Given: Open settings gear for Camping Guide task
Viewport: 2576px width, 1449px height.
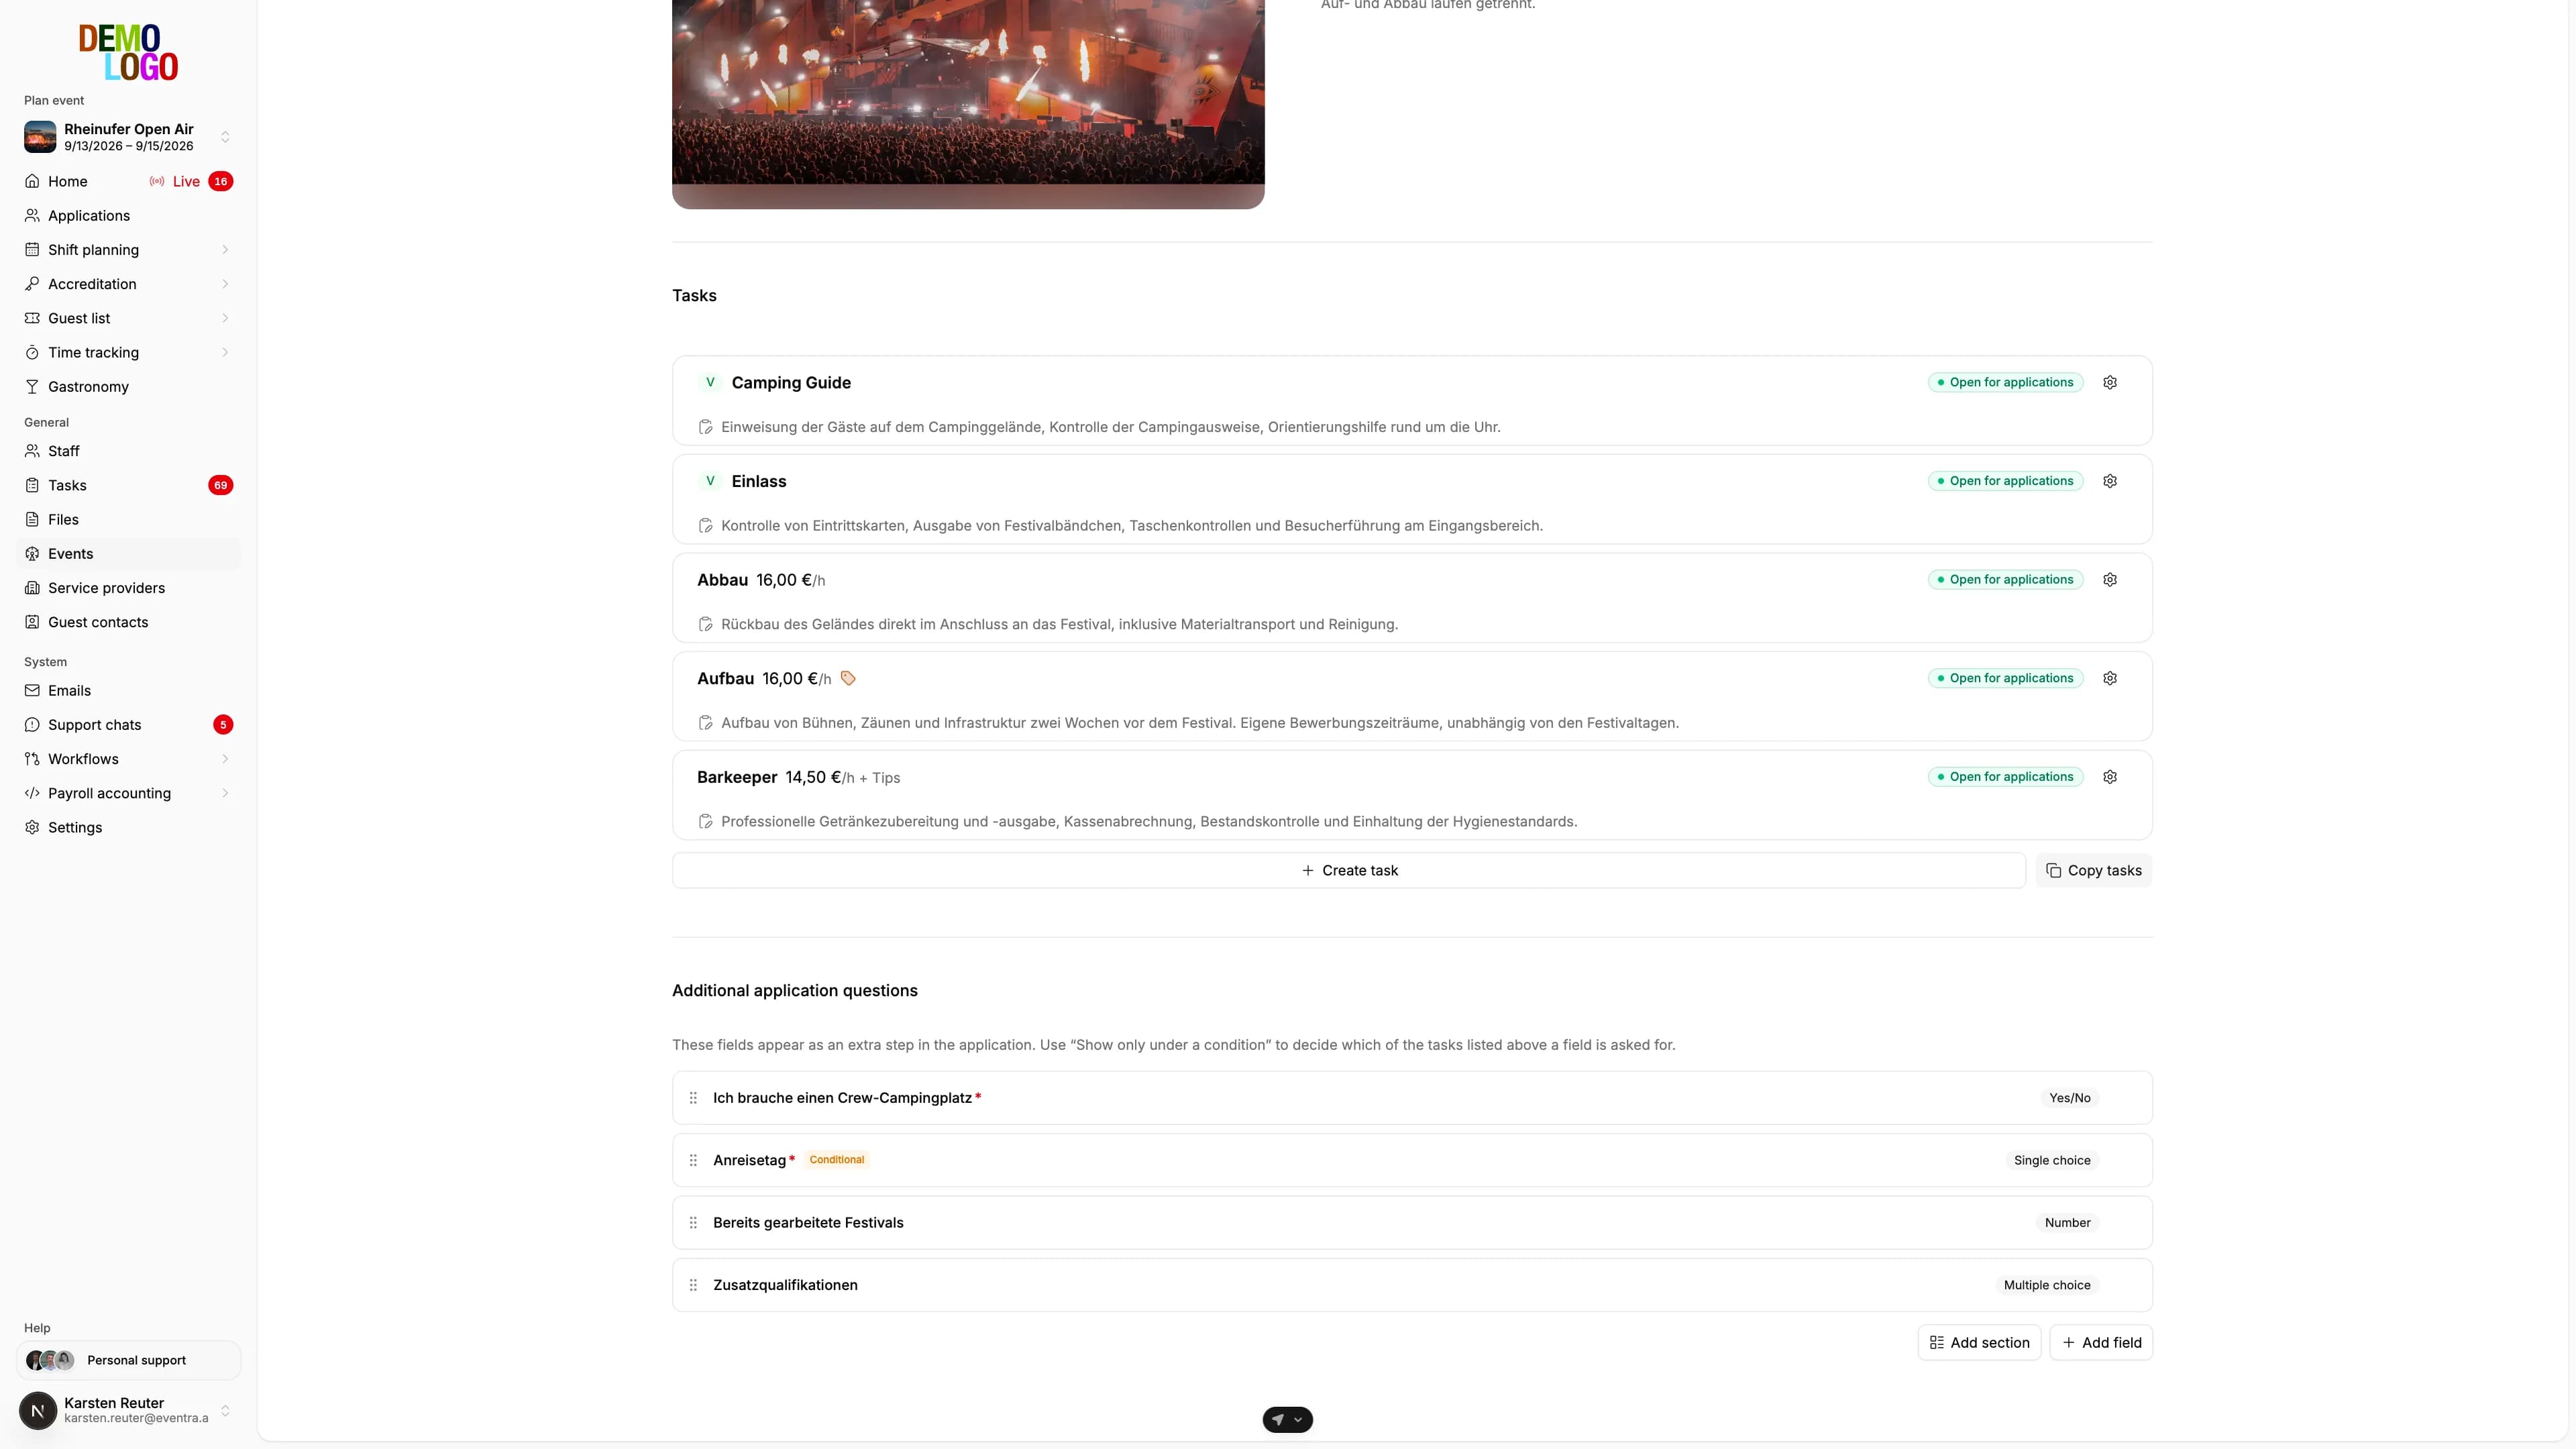Looking at the screenshot, I should point(2109,382).
